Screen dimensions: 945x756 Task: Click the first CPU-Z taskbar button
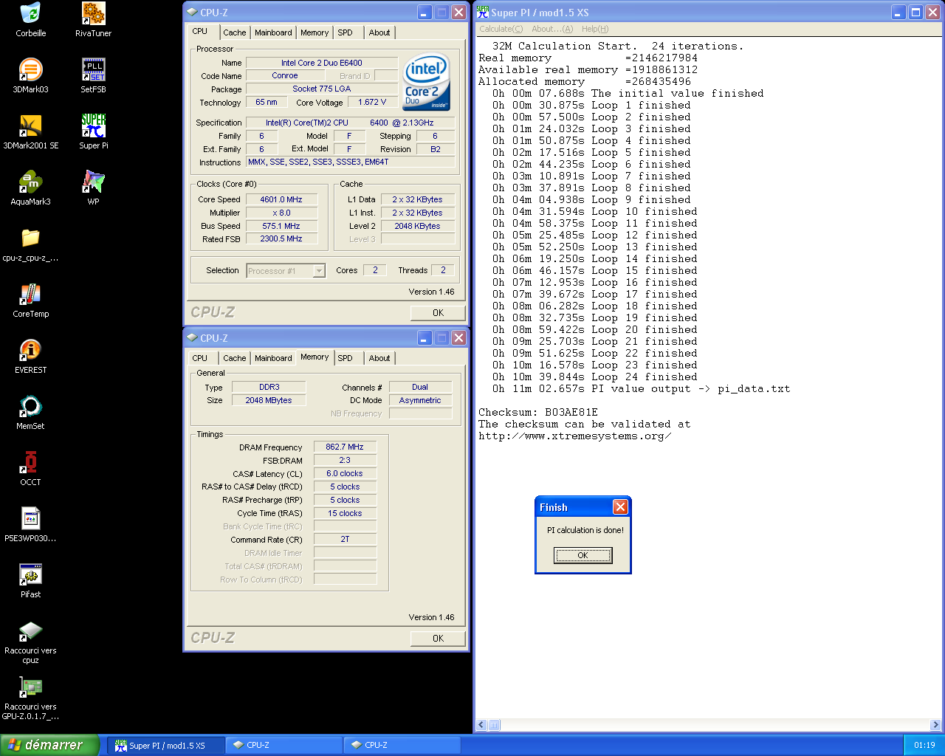(284, 746)
